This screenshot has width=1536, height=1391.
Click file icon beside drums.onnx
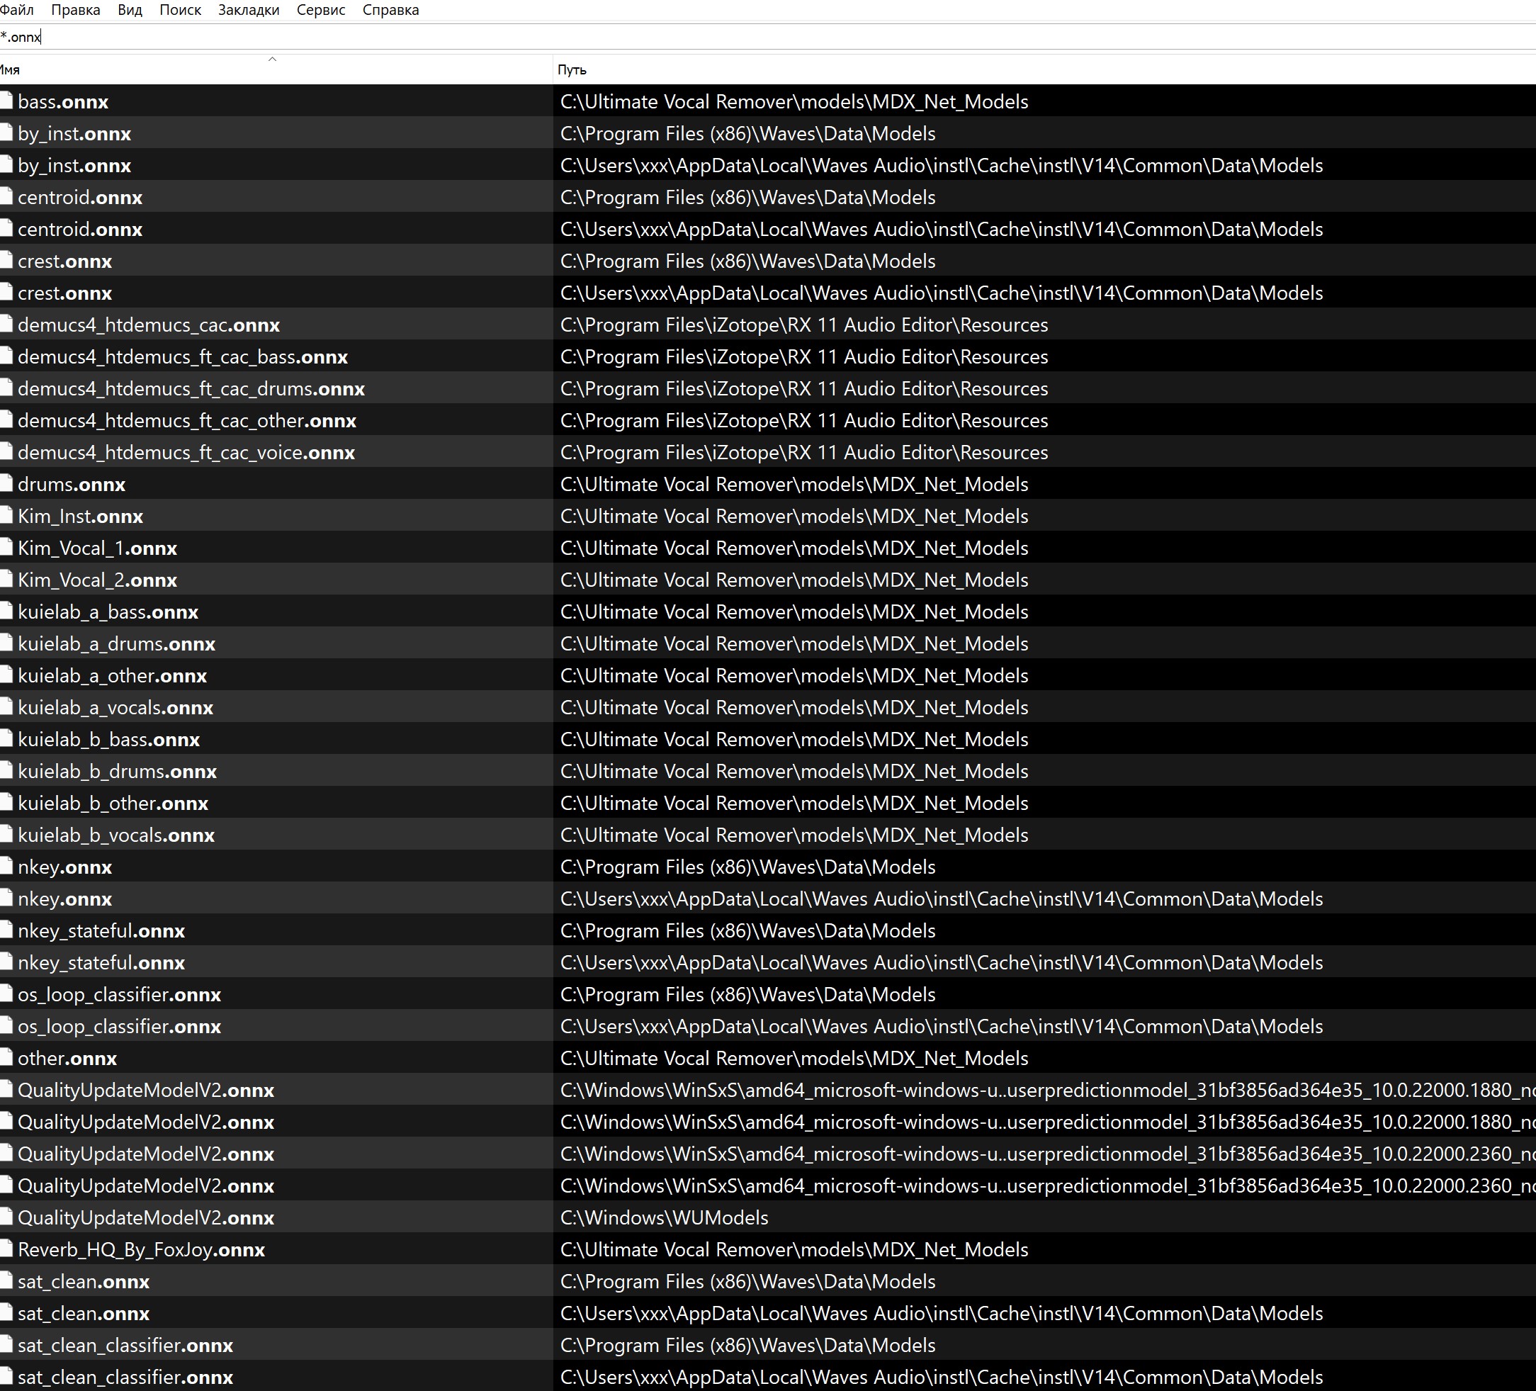[x=6, y=483]
